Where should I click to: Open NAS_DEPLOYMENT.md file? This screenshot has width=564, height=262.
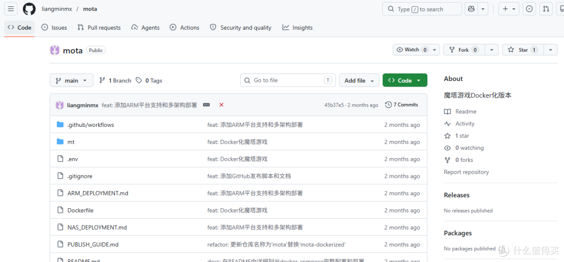point(97,228)
